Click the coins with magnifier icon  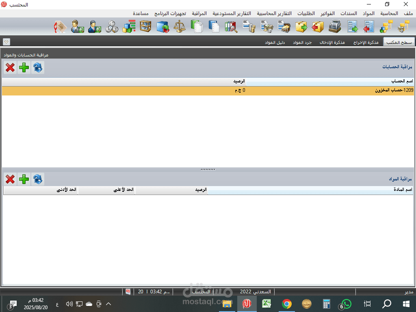[x=111, y=27]
